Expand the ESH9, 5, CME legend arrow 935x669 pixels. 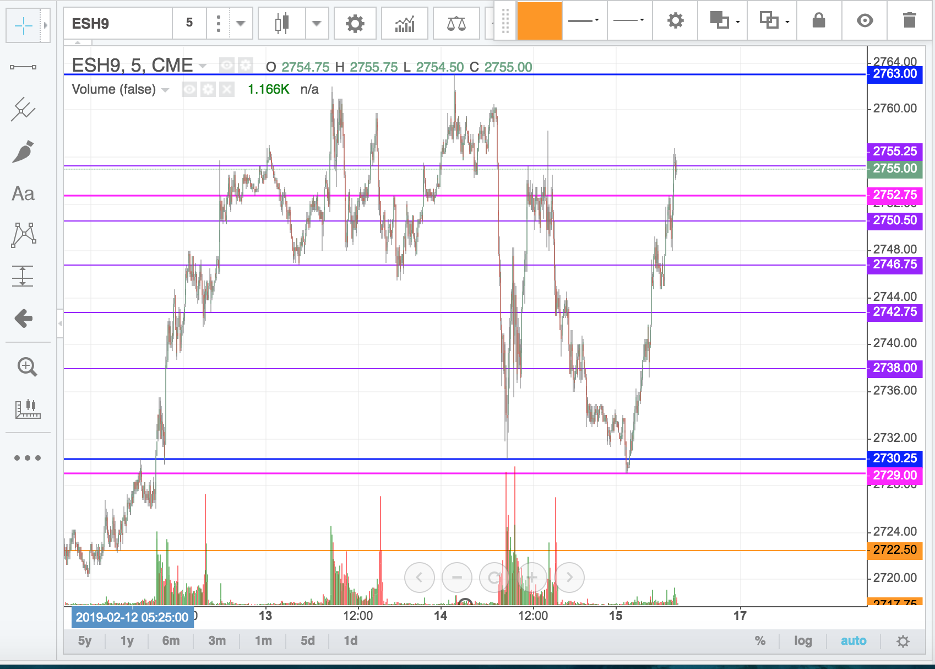[x=203, y=66]
